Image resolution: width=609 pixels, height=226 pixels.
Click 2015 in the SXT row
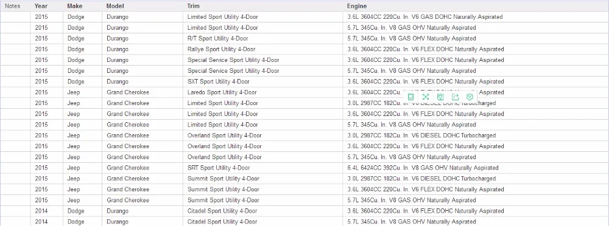pyautogui.click(x=41, y=82)
